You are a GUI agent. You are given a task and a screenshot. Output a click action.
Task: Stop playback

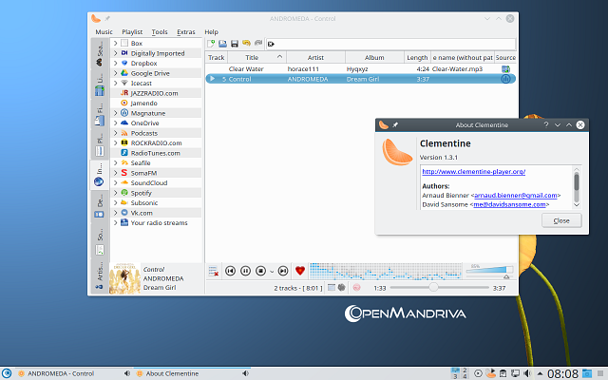260,271
